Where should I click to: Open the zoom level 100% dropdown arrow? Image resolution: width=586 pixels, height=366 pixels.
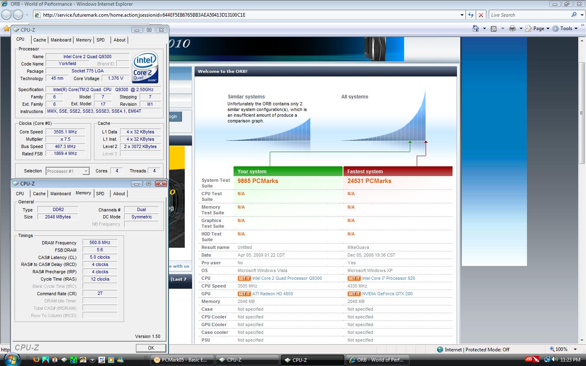(575, 349)
